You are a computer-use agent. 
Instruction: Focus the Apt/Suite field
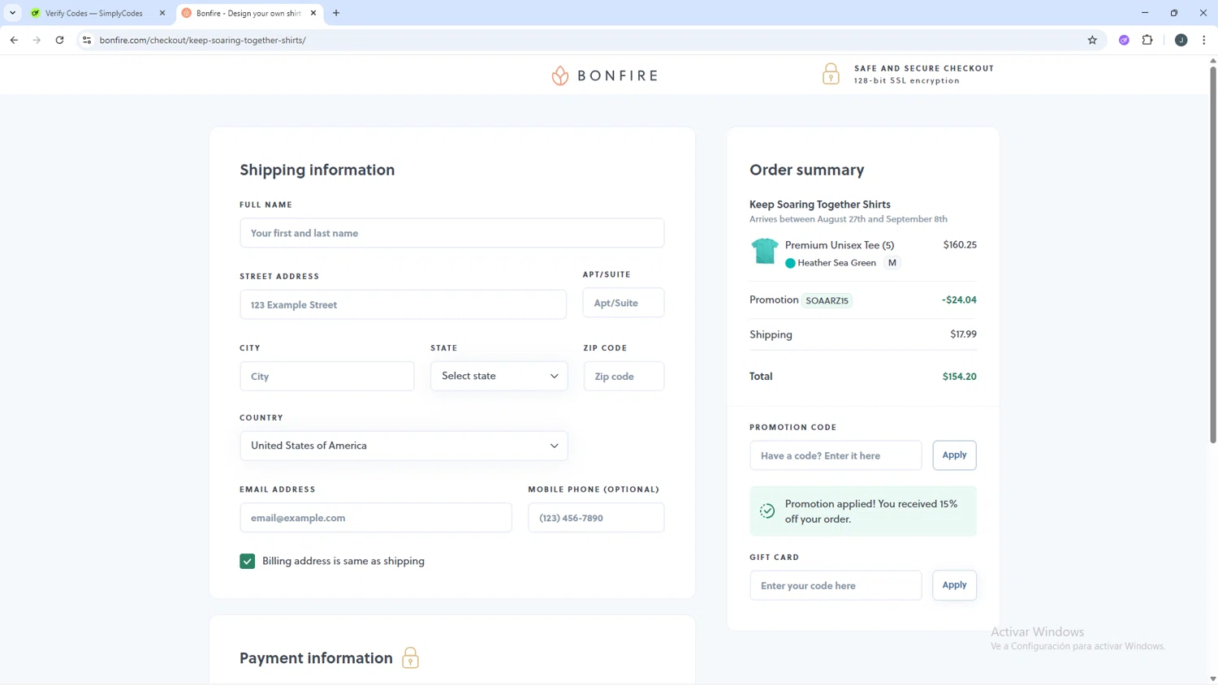624,303
